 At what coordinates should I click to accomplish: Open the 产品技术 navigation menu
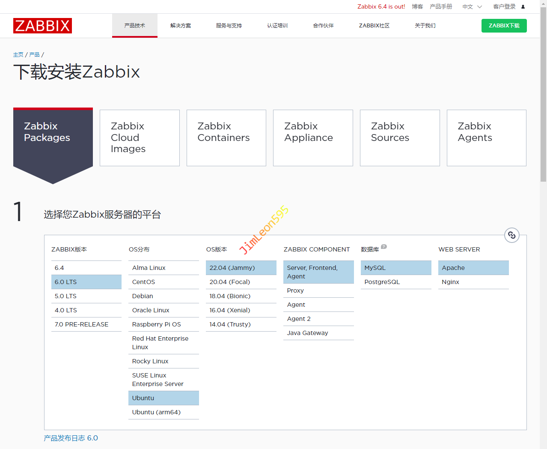click(x=135, y=26)
